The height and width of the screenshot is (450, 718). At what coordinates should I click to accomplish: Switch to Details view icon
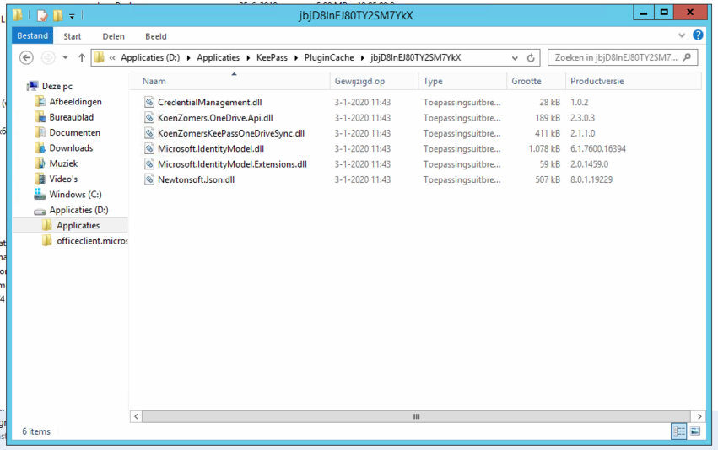(678, 431)
